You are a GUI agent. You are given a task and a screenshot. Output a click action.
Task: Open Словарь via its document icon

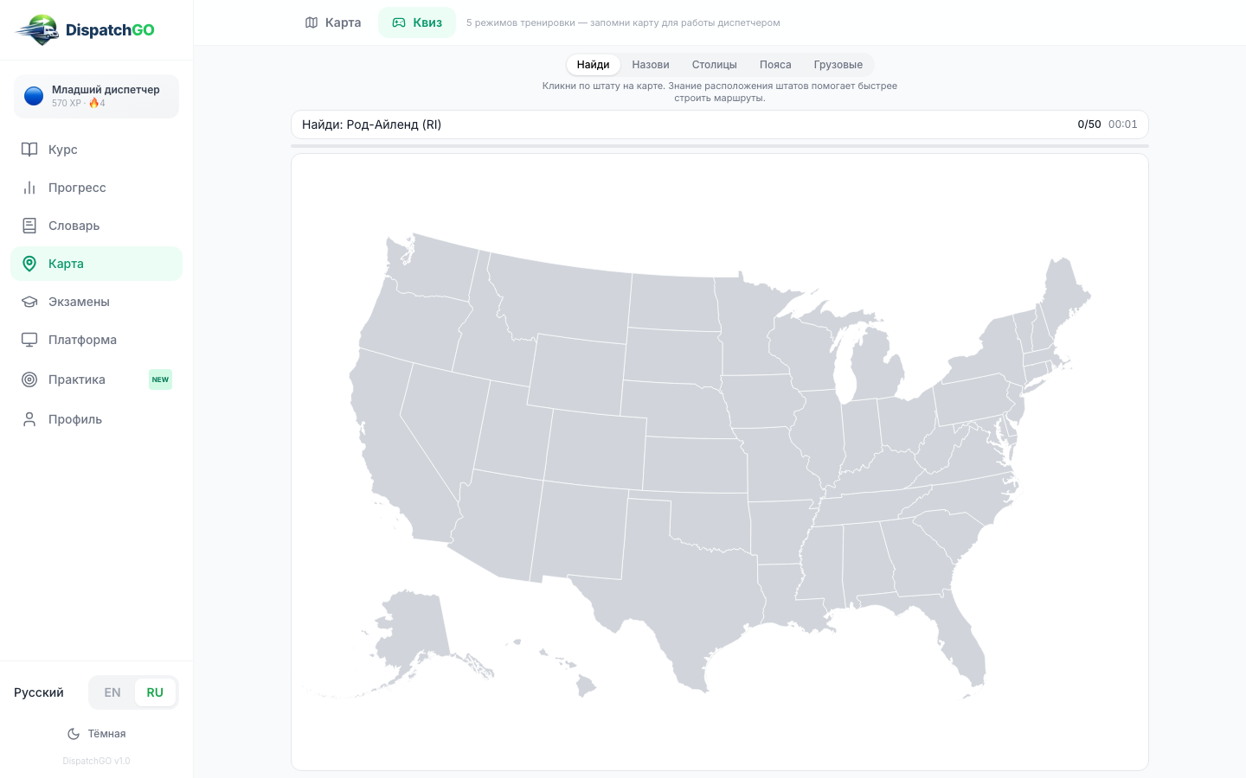pos(29,226)
